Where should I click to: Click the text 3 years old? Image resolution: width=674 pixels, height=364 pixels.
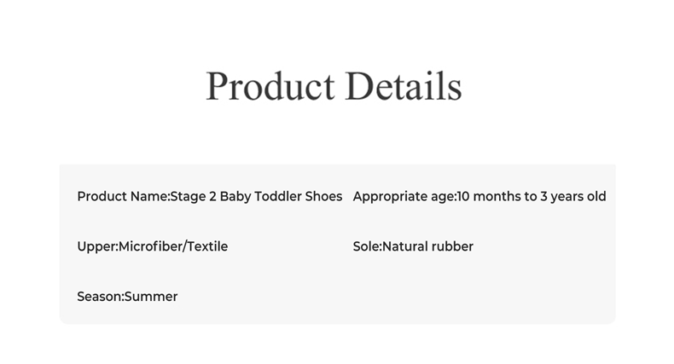click(573, 197)
